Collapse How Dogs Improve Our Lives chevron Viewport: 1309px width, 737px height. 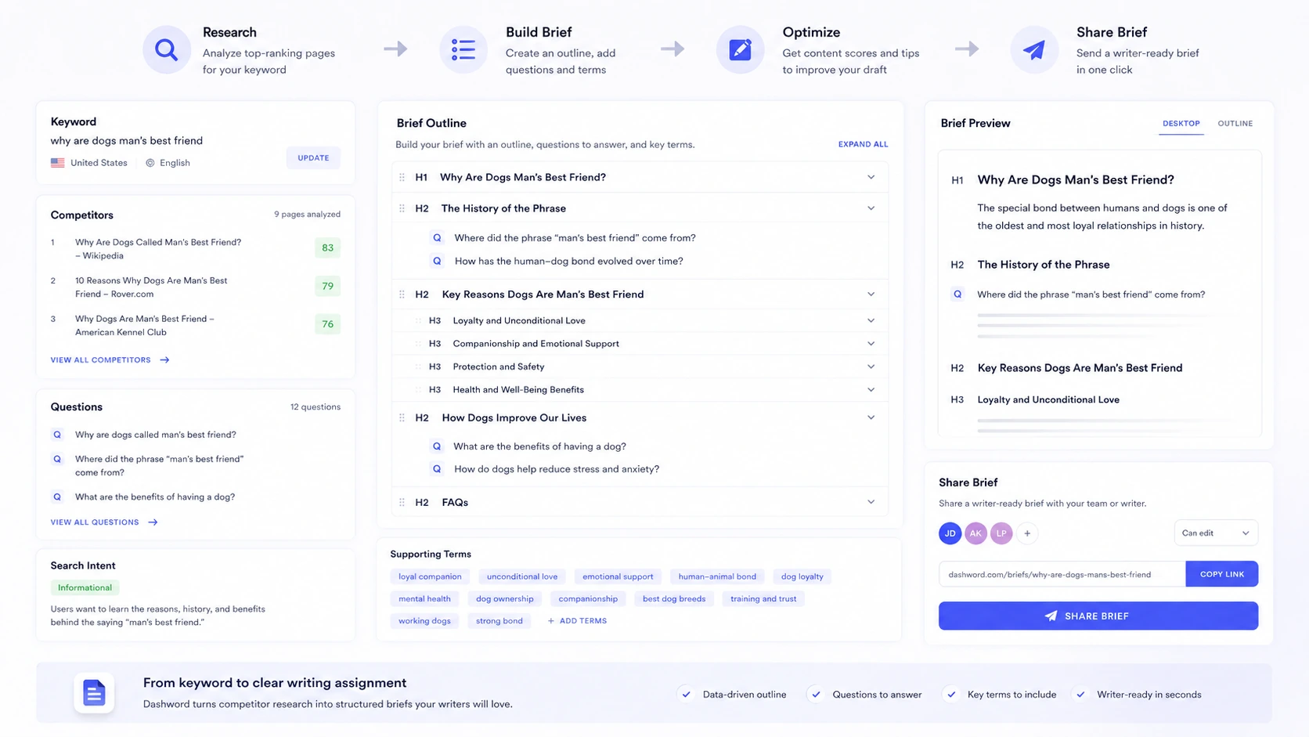coord(871,417)
